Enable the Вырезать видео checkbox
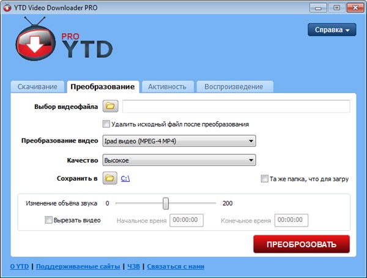This screenshot has width=367, height=278. [x=48, y=220]
